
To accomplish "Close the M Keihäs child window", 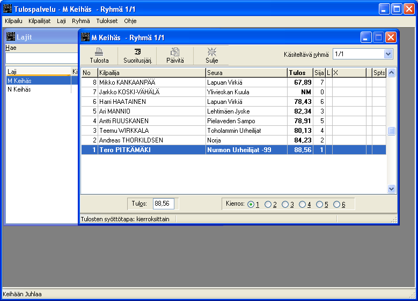I will point(391,37).
